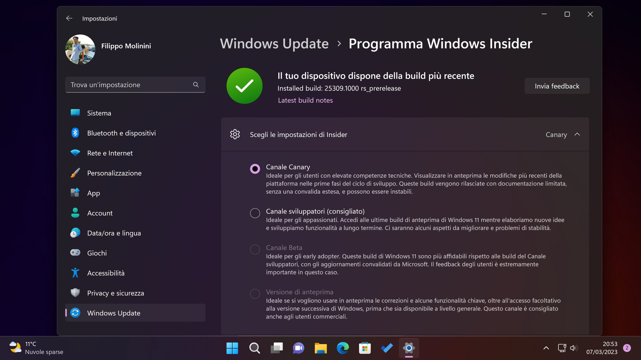Click the globe clock Data/ora icon

tap(75, 233)
